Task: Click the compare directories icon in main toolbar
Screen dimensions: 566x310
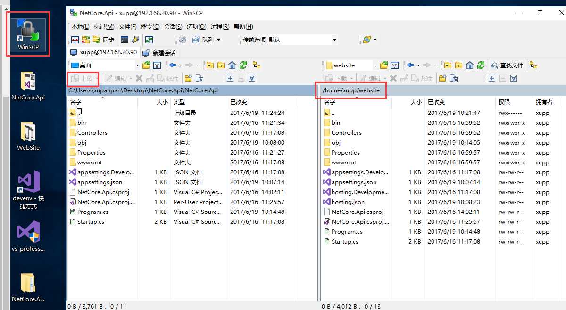Action: (75, 40)
